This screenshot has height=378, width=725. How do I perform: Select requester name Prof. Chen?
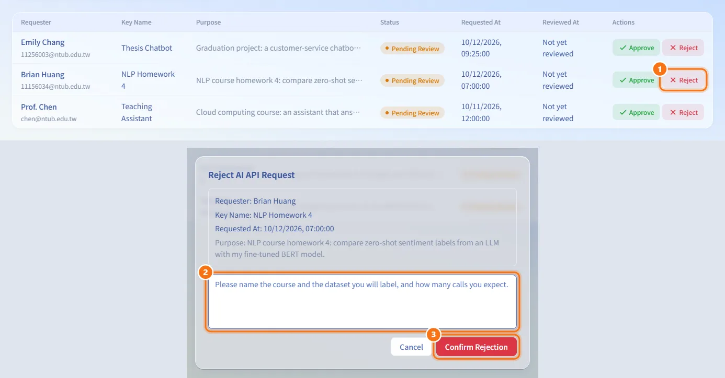[39, 107]
